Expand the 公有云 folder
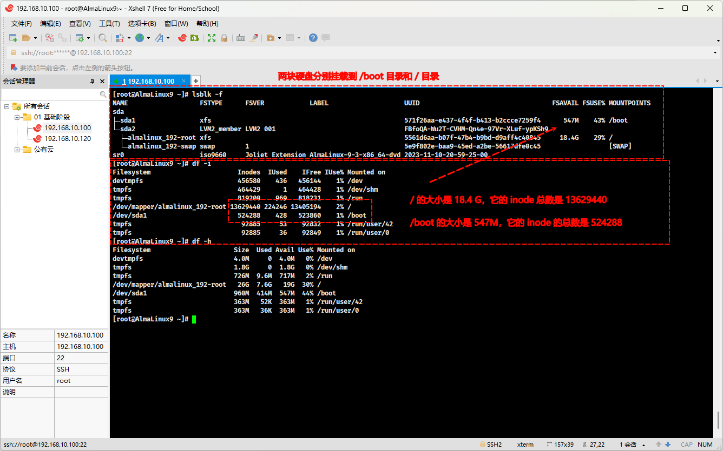The image size is (723, 451). pyautogui.click(x=17, y=150)
